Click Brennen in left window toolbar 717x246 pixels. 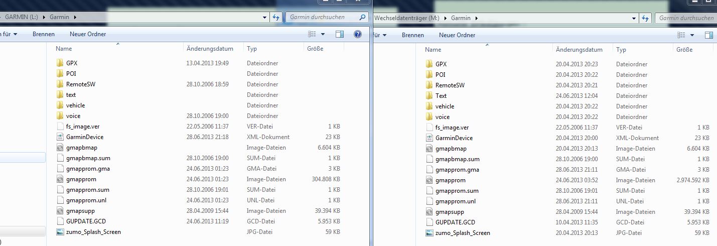[x=44, y=35]
